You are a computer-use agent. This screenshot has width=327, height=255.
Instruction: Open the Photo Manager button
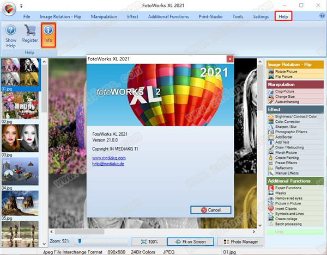pyautogui.click(x=241, y=242)
